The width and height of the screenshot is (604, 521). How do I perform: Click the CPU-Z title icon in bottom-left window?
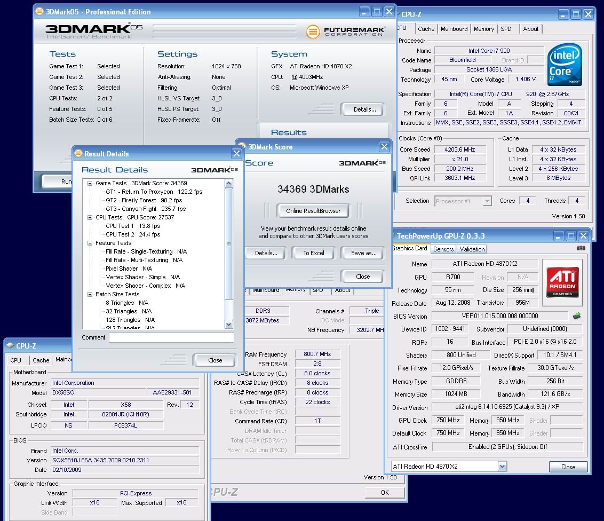coord(10,346)
